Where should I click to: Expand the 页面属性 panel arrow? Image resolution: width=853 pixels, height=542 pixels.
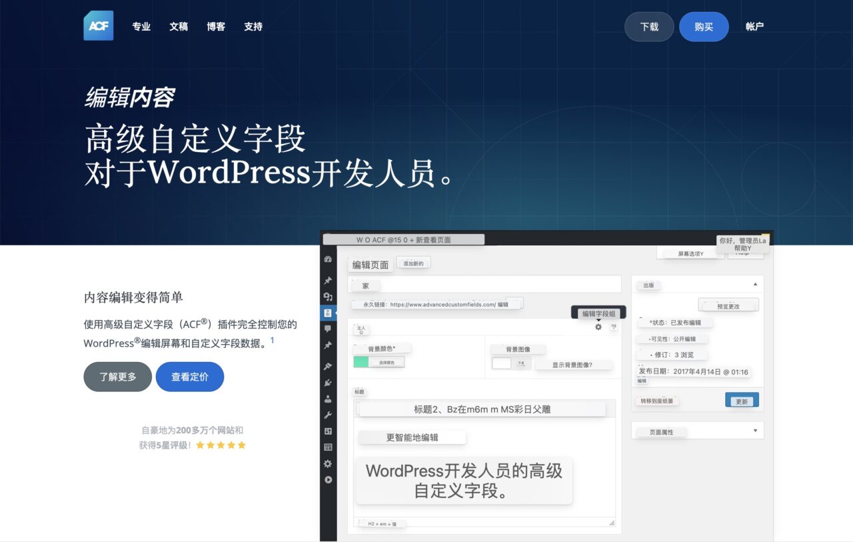[755, 431]
